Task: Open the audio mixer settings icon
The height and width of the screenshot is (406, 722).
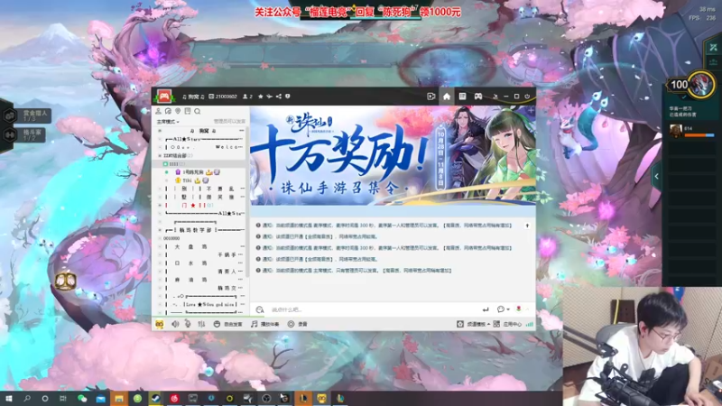Action: coord(201,324)
